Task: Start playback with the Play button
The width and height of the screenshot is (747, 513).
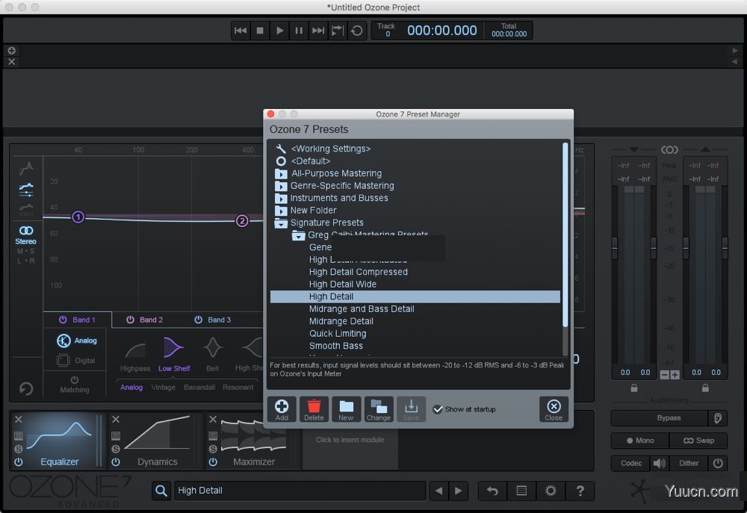Action: tap(279, 31)
